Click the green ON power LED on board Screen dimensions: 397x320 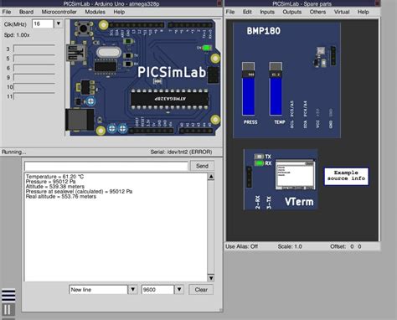pos(207,48)
